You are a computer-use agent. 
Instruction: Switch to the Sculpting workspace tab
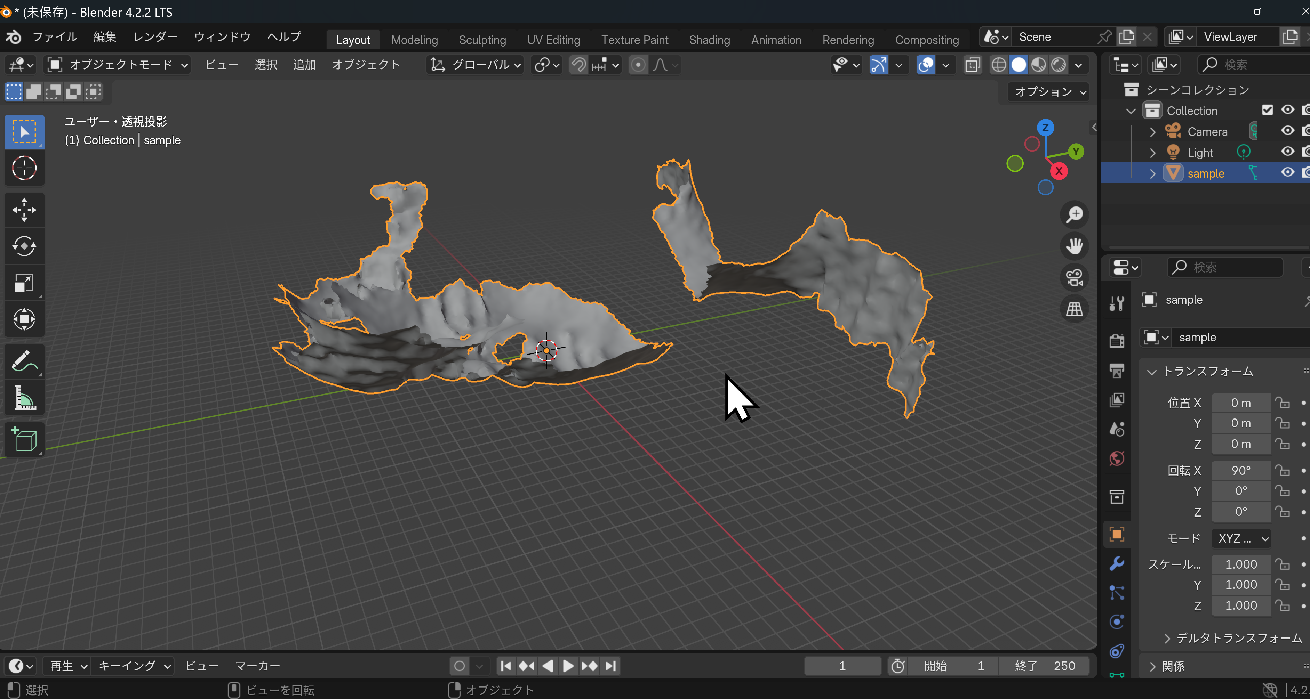tap(482, 40)
